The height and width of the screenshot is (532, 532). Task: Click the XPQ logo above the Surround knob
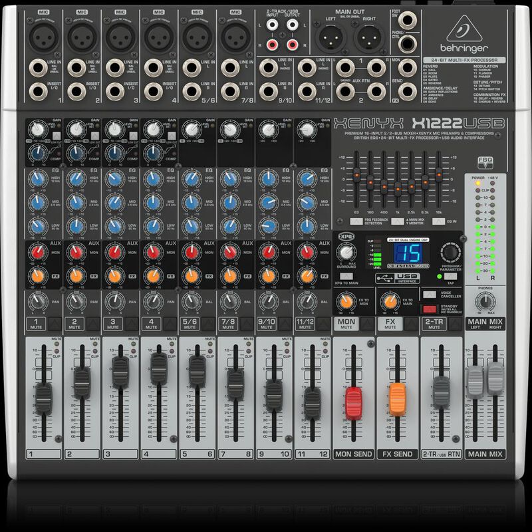click(x=346, y=237)
